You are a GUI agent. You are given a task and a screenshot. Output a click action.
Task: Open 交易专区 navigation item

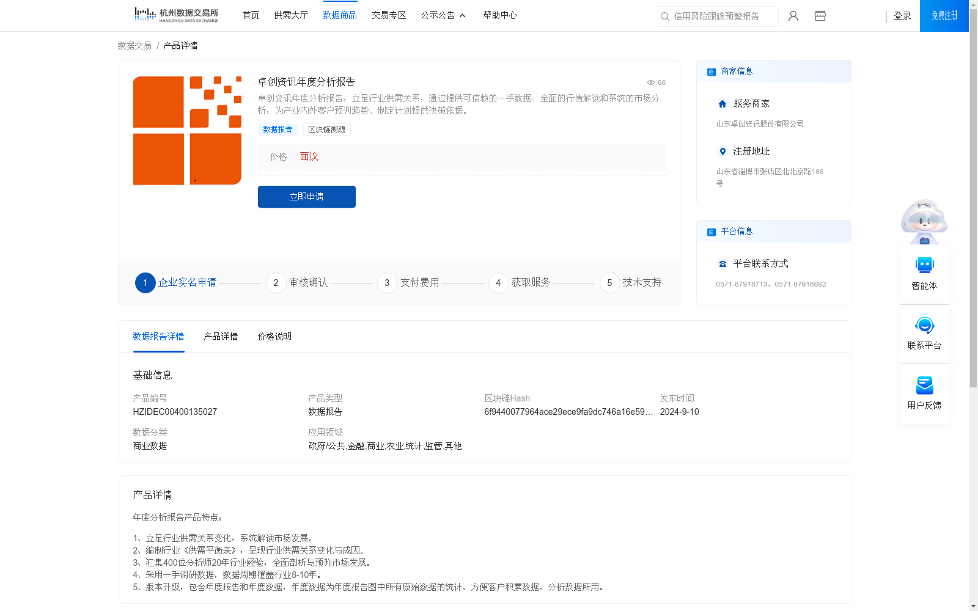coord(389,15)
